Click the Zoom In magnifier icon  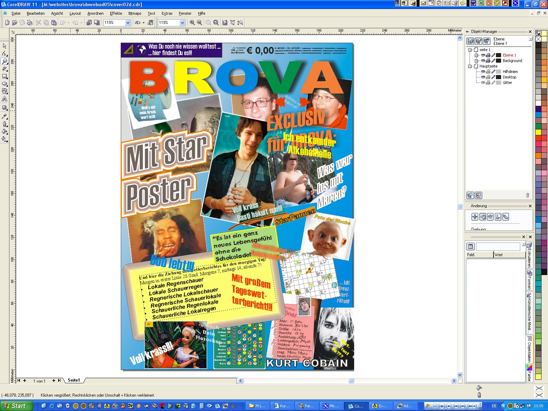192,23
